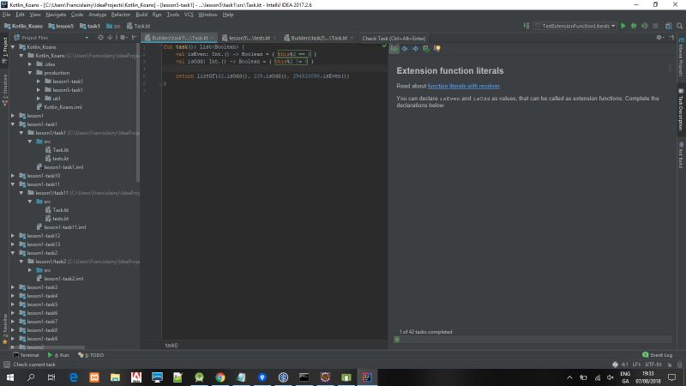Open the TODO tool window

click(x=91, y=355)
